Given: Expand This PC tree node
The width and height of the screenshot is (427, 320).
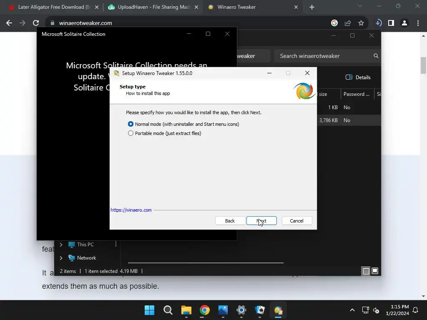Looking at the screenshot, I should click(61, 245).
